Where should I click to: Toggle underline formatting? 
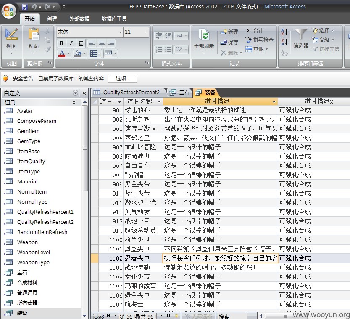(81, 43)
